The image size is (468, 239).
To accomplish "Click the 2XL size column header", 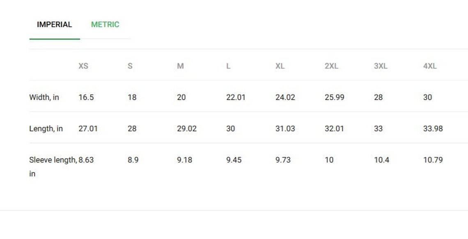I will tap(332, 66).
